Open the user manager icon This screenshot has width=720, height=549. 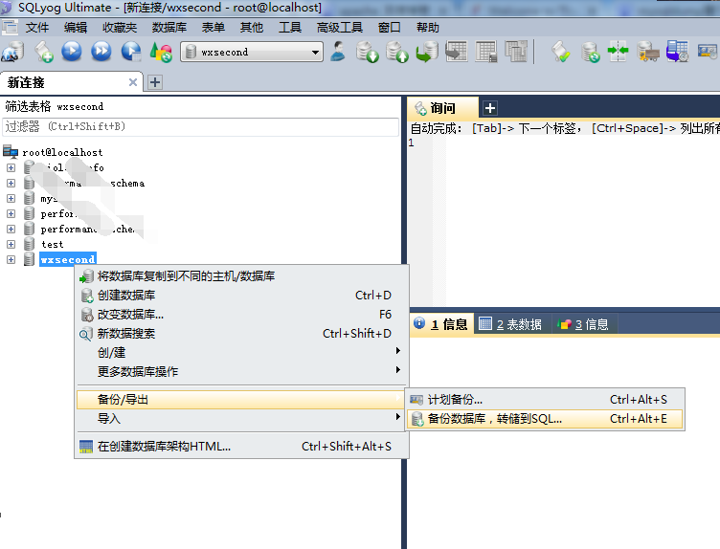(338, 52)
